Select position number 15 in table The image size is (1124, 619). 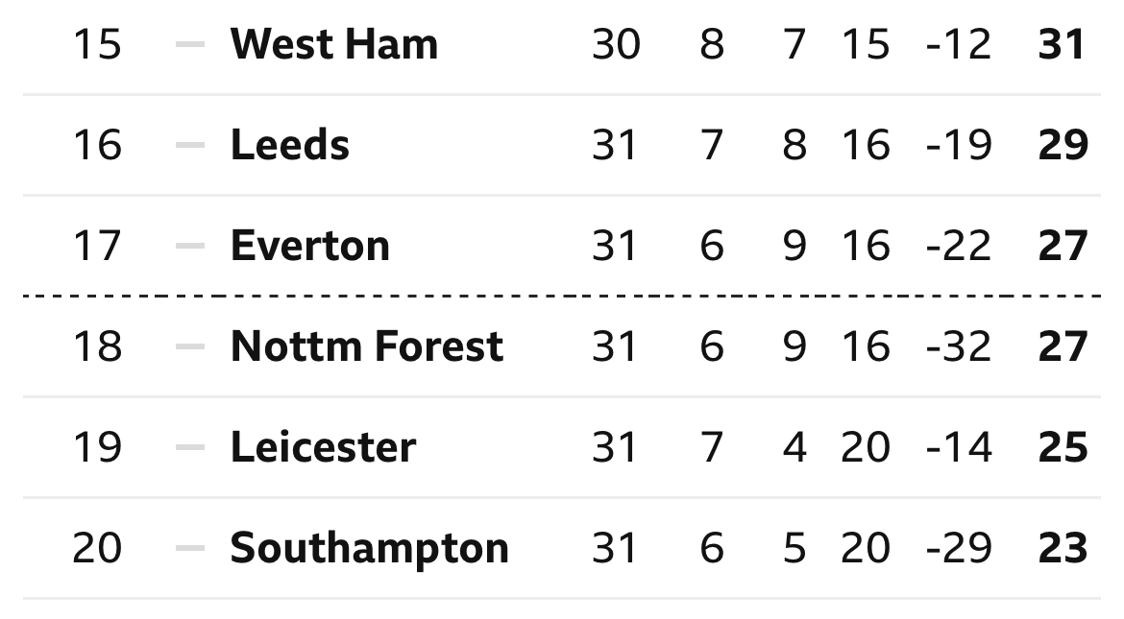pyautogui.click(x=97, y=44)
